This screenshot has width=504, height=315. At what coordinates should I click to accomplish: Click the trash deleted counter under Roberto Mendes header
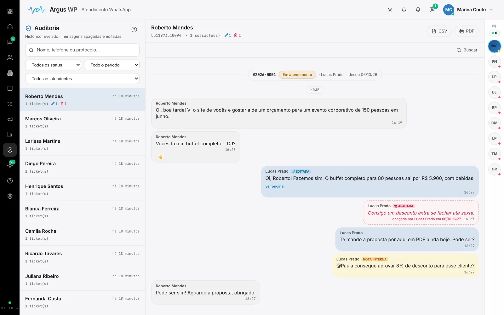(237, 35)
